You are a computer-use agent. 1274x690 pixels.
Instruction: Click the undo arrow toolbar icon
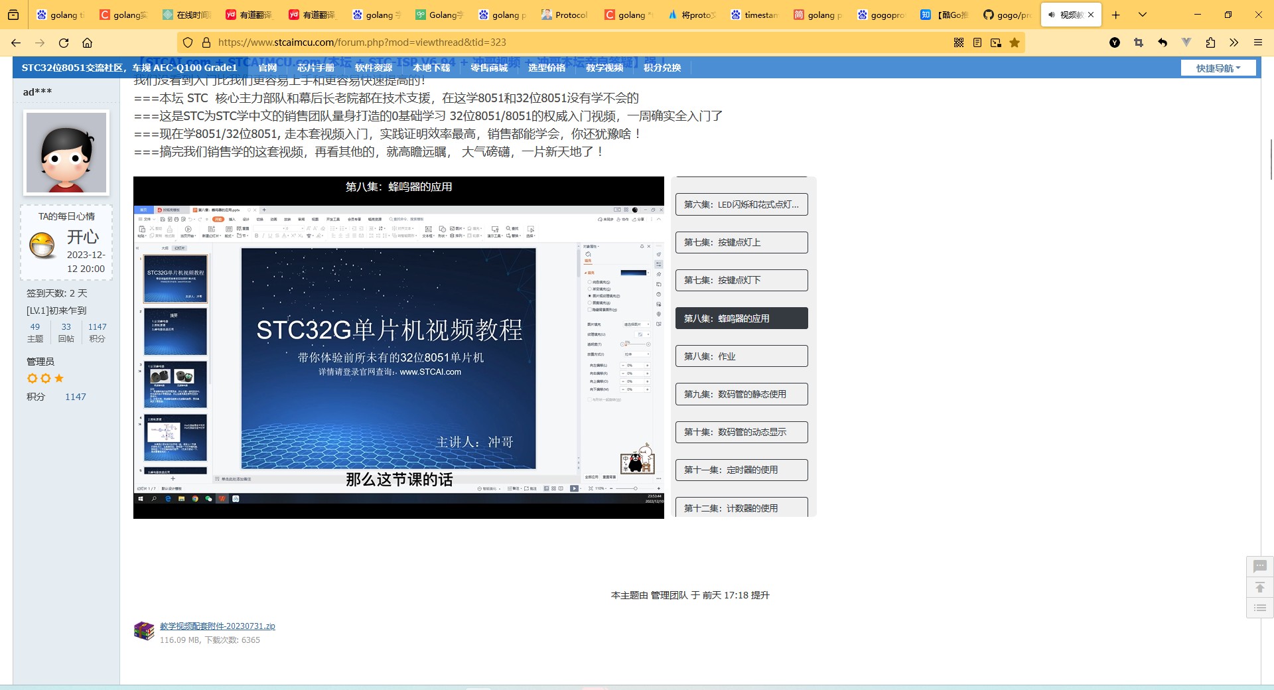(x=1163, y=42)
